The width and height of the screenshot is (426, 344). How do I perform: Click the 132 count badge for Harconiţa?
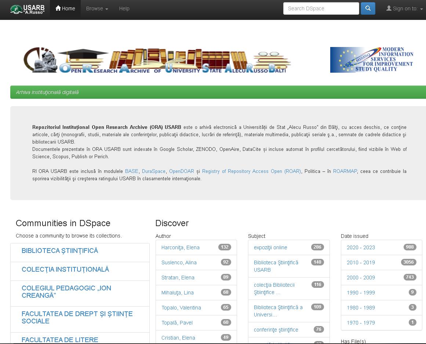225,247
